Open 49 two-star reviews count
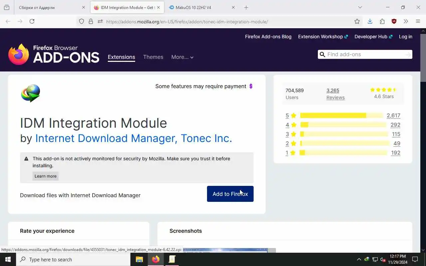The height and width of the screenshot is (266, 426). 397,143
